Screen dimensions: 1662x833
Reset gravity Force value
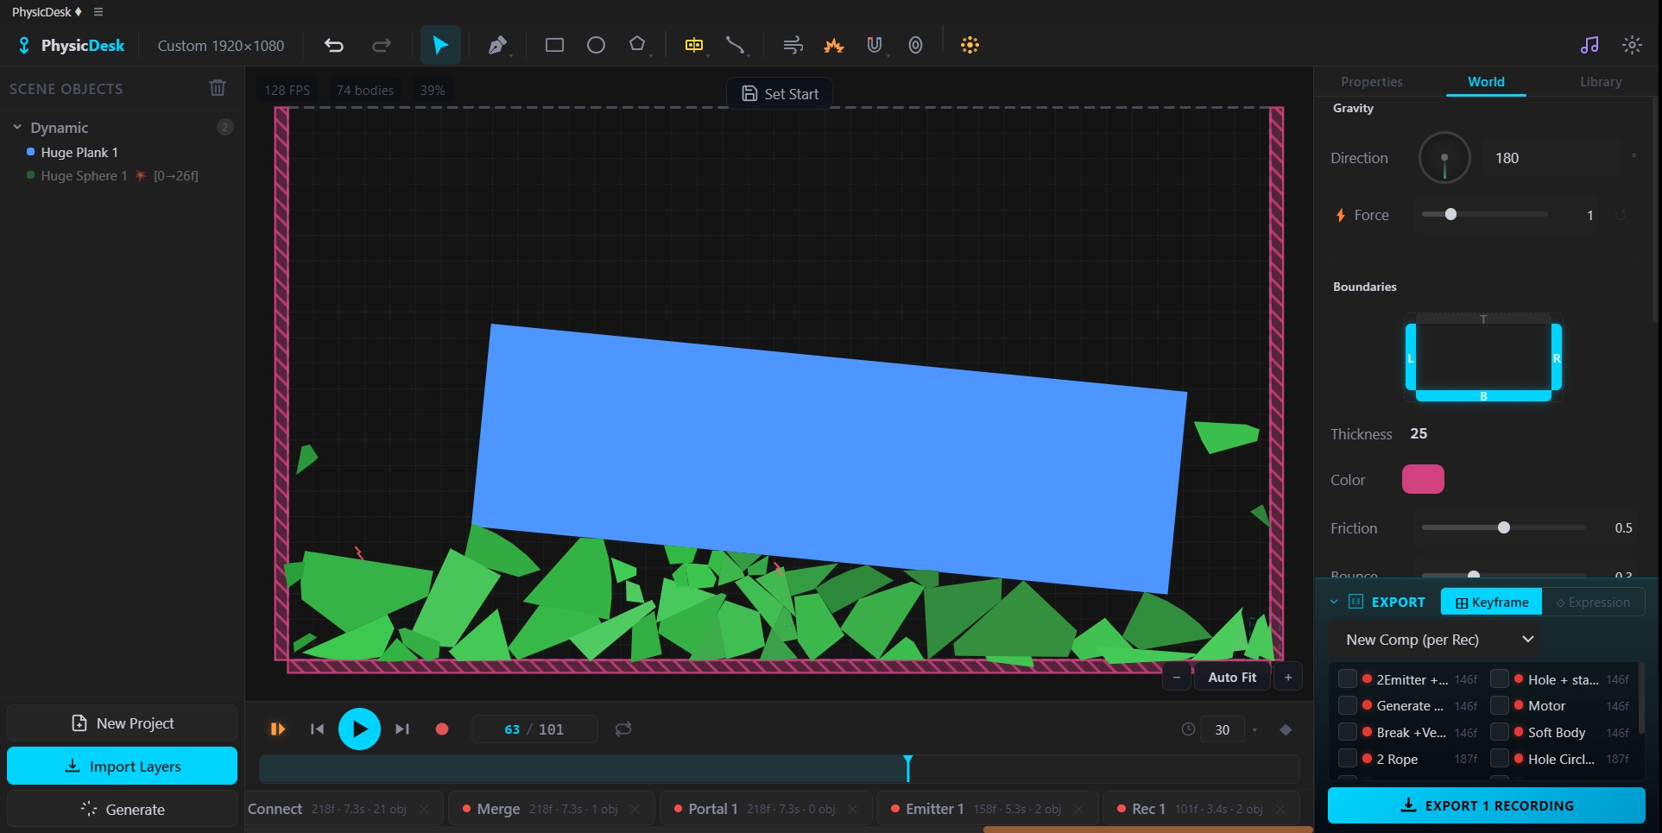(1621, 215)
